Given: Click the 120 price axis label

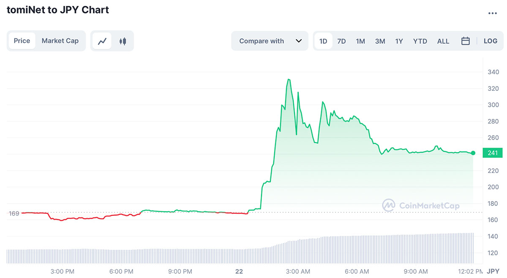Looking at the screenshot, I should tap(494, 253).
